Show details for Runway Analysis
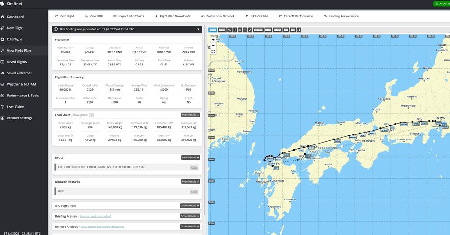This screenshot has height=235, width=450. tap(190, 226)
